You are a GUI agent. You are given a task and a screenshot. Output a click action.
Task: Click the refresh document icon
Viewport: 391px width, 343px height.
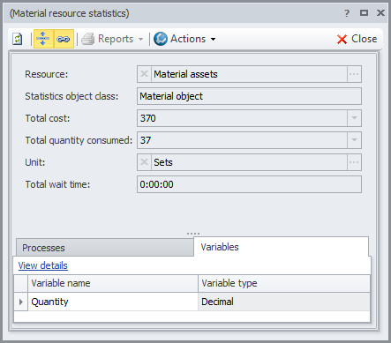(18, 39)
